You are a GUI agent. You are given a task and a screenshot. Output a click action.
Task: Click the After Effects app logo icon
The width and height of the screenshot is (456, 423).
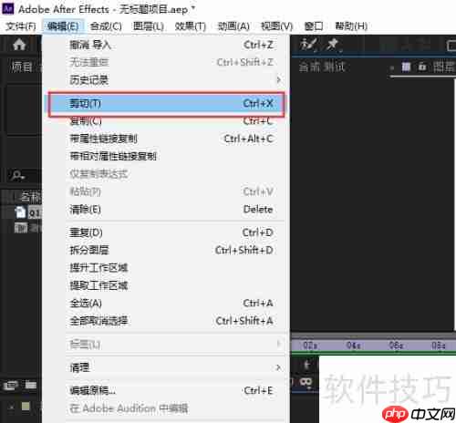click(8, 8)
